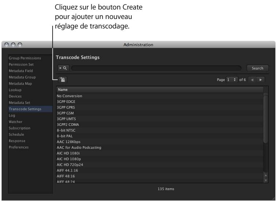Select the 8-bit NTSC row
This screenshot has height=201, width=277.
[160, 130]
